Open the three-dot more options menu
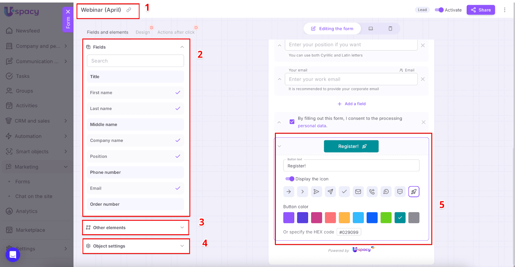 pyautogui.click(x=504, y=10)
